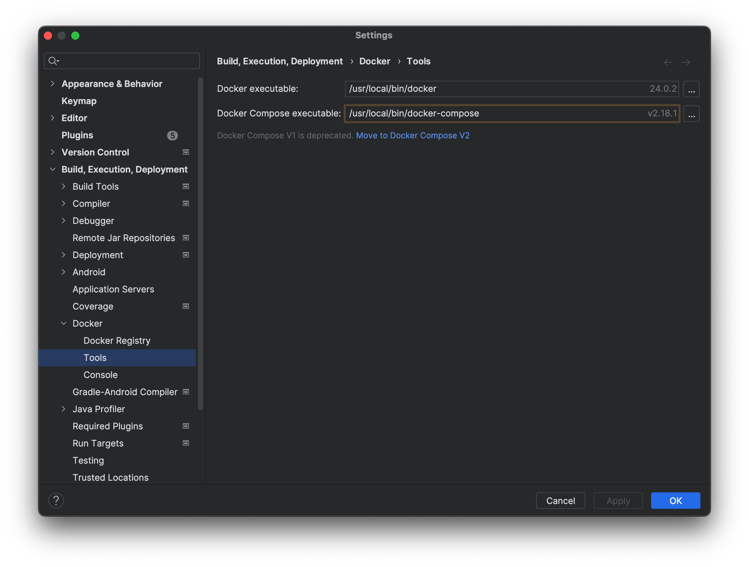Screen dimensions: 749x567
Task: Click project-level icon beside Gradle-Android Compiler
Action: pyautogui.click(x=186, y=392)
